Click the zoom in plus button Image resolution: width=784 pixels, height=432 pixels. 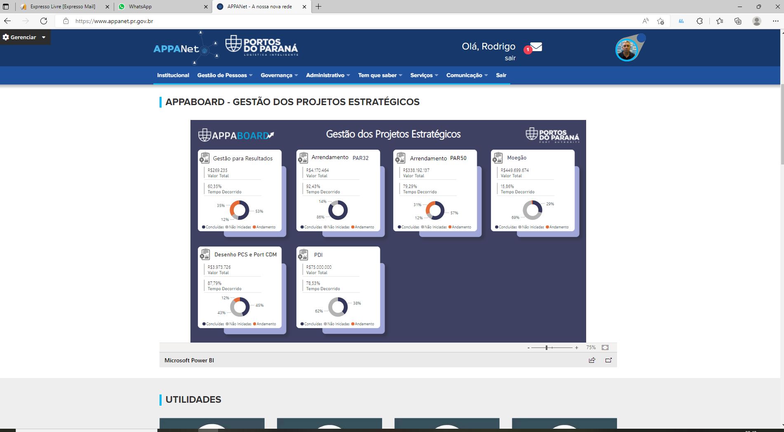pos(577,348)
